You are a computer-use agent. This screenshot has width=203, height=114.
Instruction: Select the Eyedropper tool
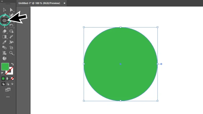[x=4, y=42]
